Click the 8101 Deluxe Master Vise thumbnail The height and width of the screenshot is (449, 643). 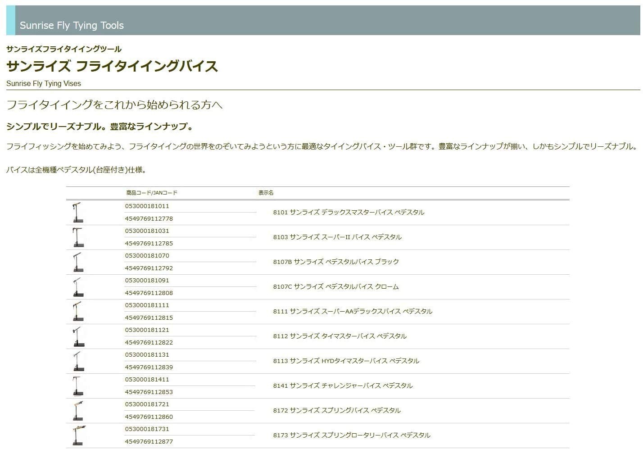click(x=78, y=213)
